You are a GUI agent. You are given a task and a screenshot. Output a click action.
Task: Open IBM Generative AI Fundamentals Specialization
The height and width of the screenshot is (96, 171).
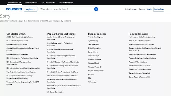point(19,63)
